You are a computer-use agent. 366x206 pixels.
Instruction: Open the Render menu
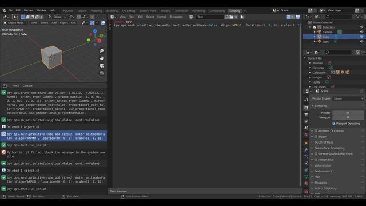tap(28, 10)
